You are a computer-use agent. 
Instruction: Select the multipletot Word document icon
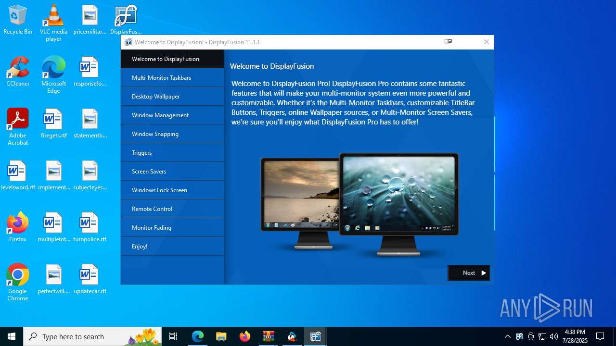click(53, 228)
